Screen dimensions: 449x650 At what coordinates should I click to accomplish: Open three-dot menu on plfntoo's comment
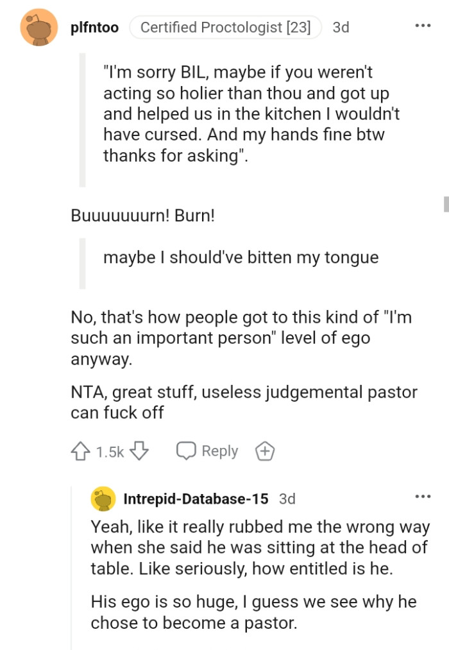pyautogui.click(x=422, y=27)
